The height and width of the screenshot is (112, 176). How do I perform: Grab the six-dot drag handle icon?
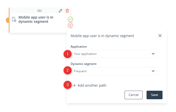[39, 11]
